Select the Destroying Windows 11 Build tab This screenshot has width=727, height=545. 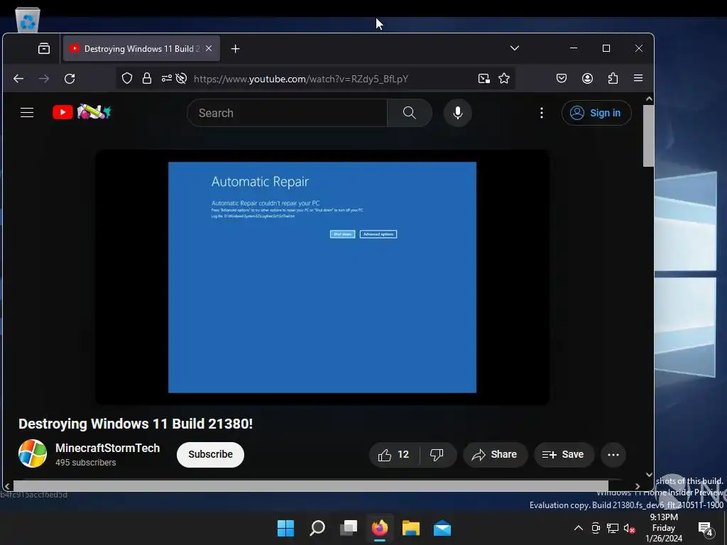141,49
